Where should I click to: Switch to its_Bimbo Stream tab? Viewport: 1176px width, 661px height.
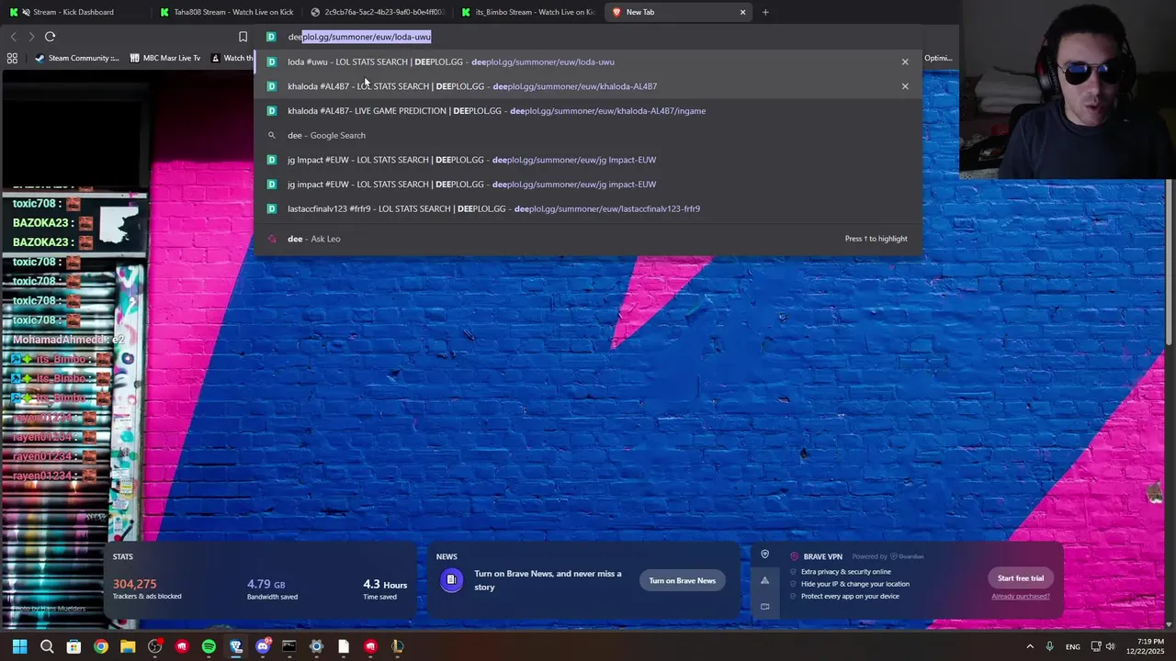click(x=528, y=12)
